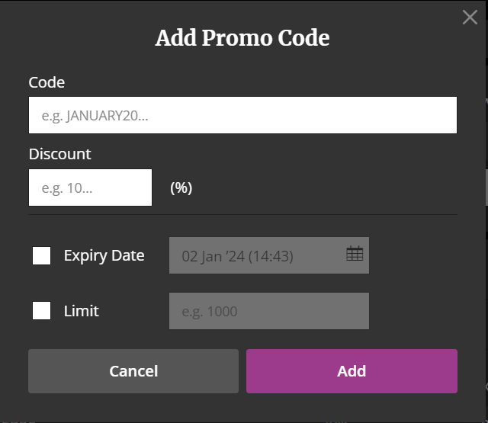Select the Discount percentage field

[x=90, y=187]
